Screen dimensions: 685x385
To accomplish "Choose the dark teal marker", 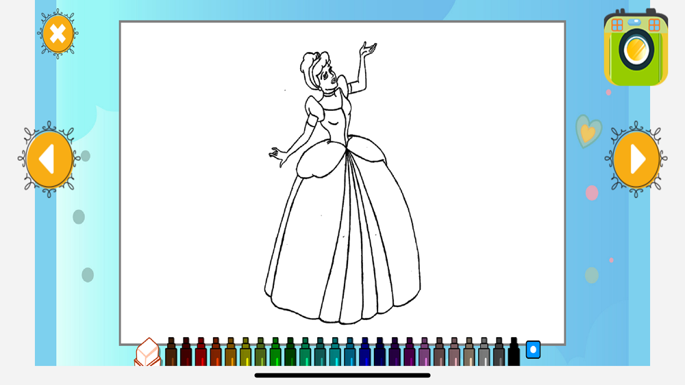I will click(320, 351).
